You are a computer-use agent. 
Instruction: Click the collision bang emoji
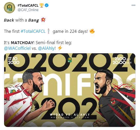[x=43, y=20]
